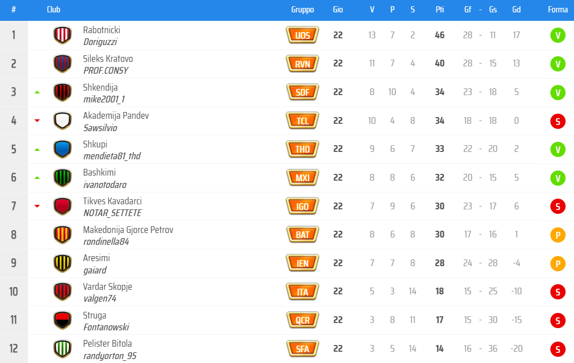
Task: Click the Tikves Kavadarci red down arrow
Action: pyautogui.click(x=37, y=206)
